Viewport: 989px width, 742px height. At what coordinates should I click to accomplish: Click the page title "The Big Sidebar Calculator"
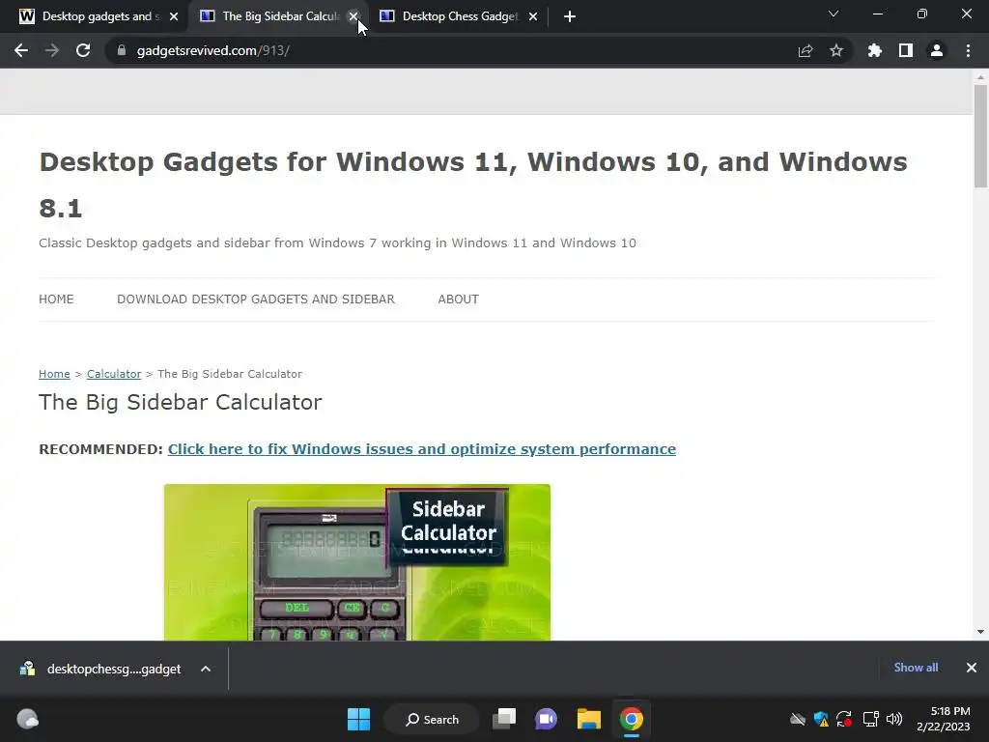tap(181, 403)
